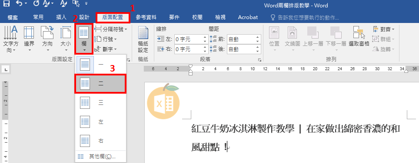This screenshot has height=163, width=419.
Task: Switch to the Layout (版面配置) tab
Action: coord(113,17)
